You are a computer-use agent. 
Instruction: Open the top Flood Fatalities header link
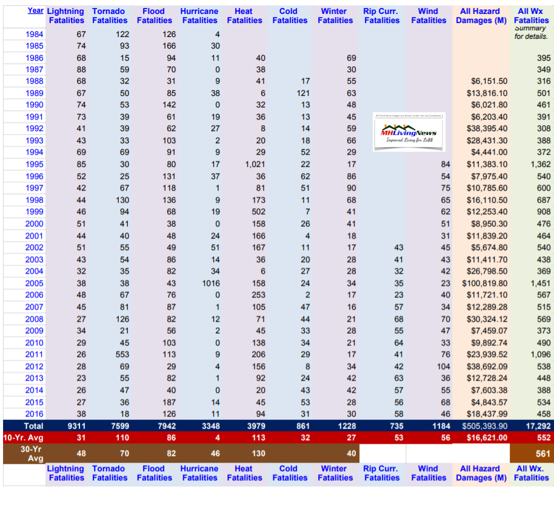click(154, 16)
